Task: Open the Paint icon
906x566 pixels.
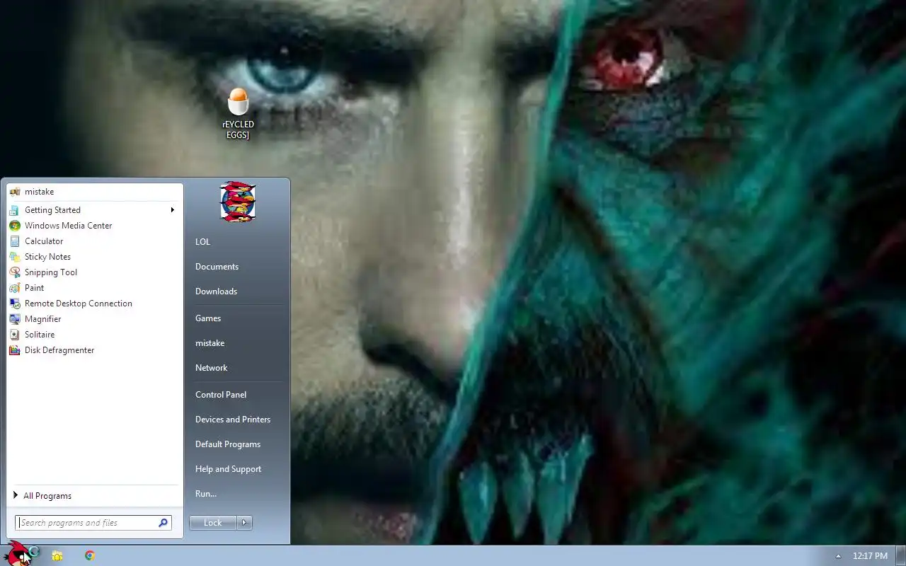Action: point(15,288)
